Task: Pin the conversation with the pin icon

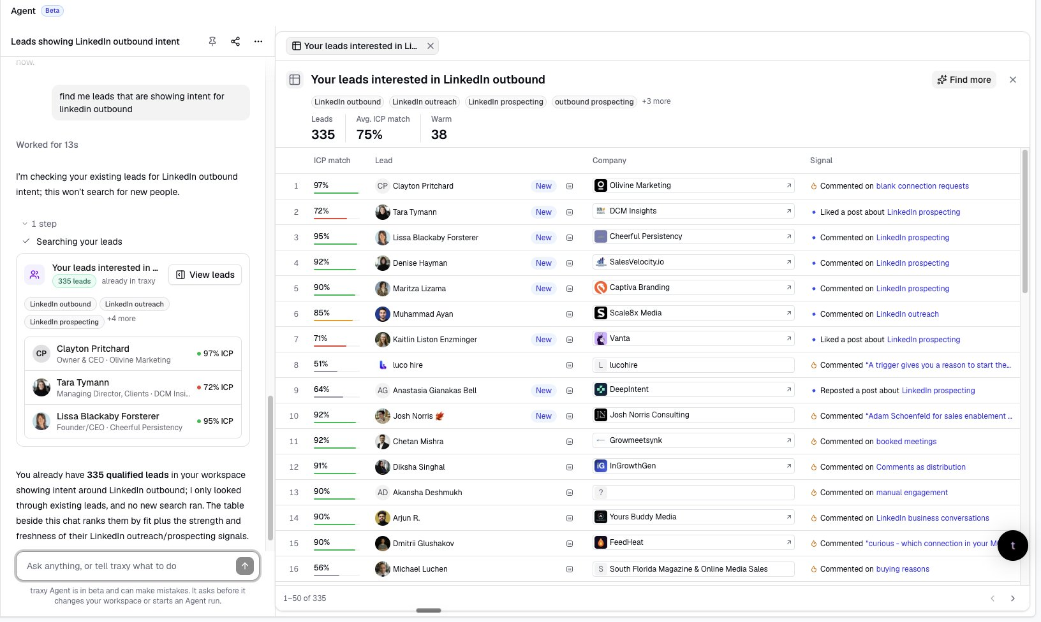Action: click(x=212, y=41)
